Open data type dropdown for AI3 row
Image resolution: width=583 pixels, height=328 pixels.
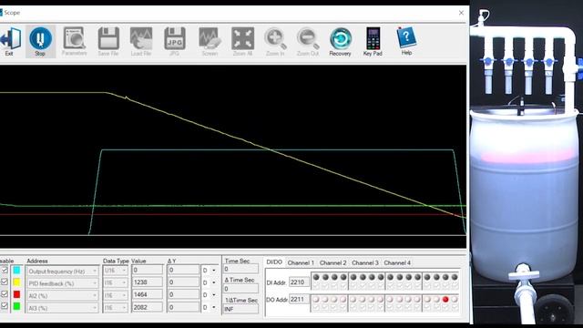(x=116, y=308)
